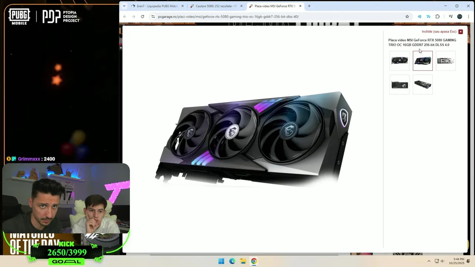Open Chrome's three-dot menu
Screen dimensions: 475x267
click(469, 17)
